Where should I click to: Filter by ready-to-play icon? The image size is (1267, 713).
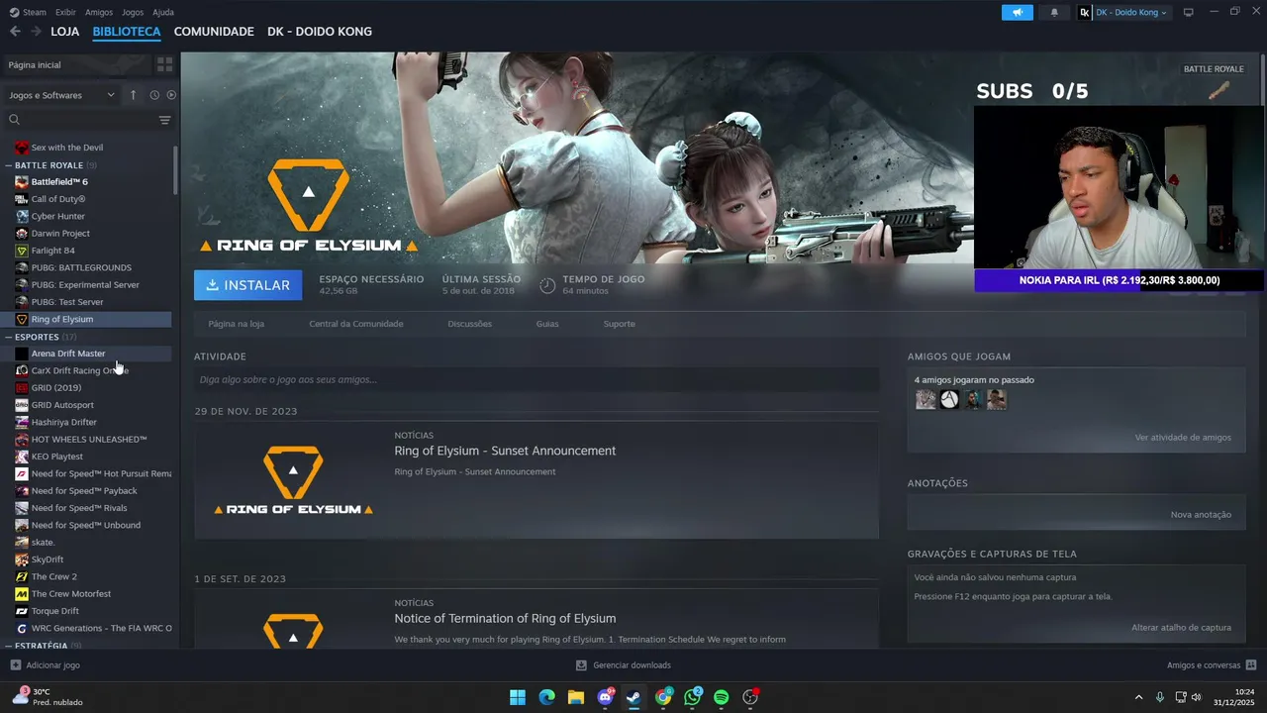pyautogui.click(x=171, y=95)
